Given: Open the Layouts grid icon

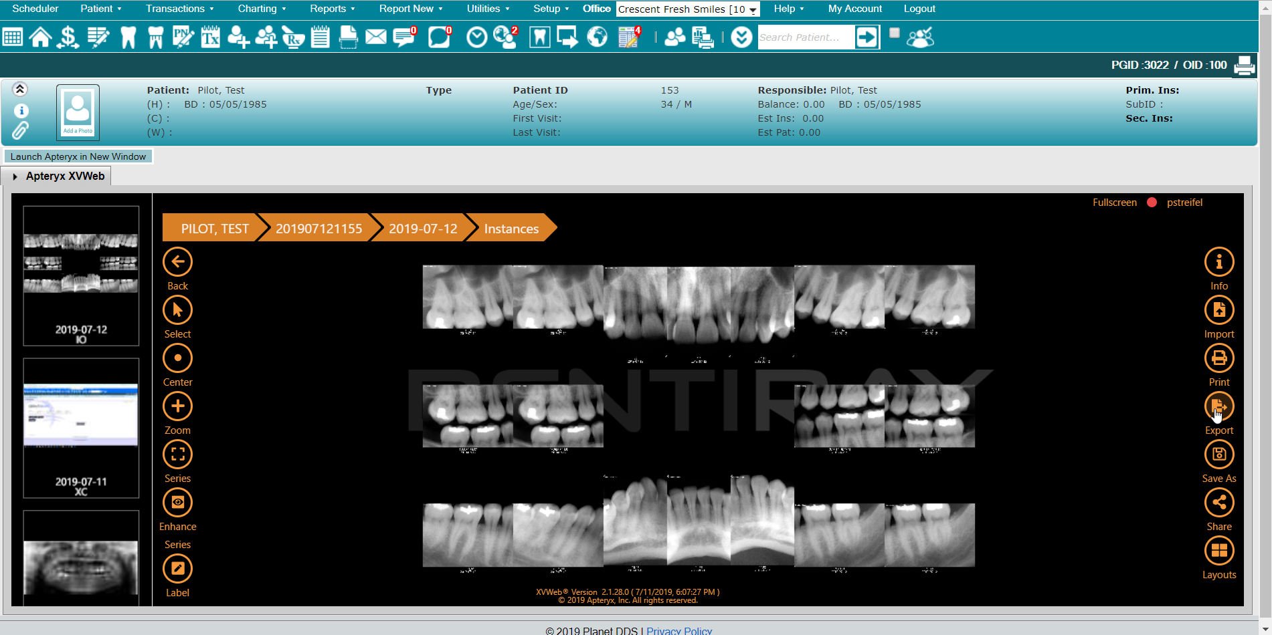Looking at the screenshot, I should [1219, 551].
